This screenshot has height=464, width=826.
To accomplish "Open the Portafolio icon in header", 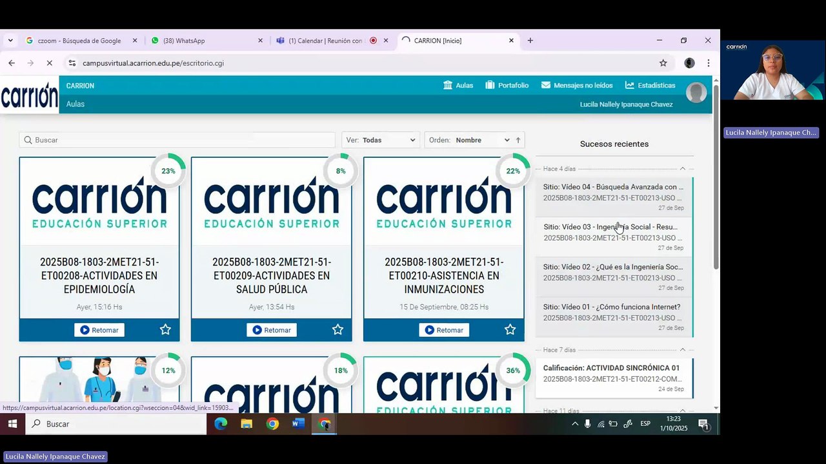I will click(x=490, y=85).
